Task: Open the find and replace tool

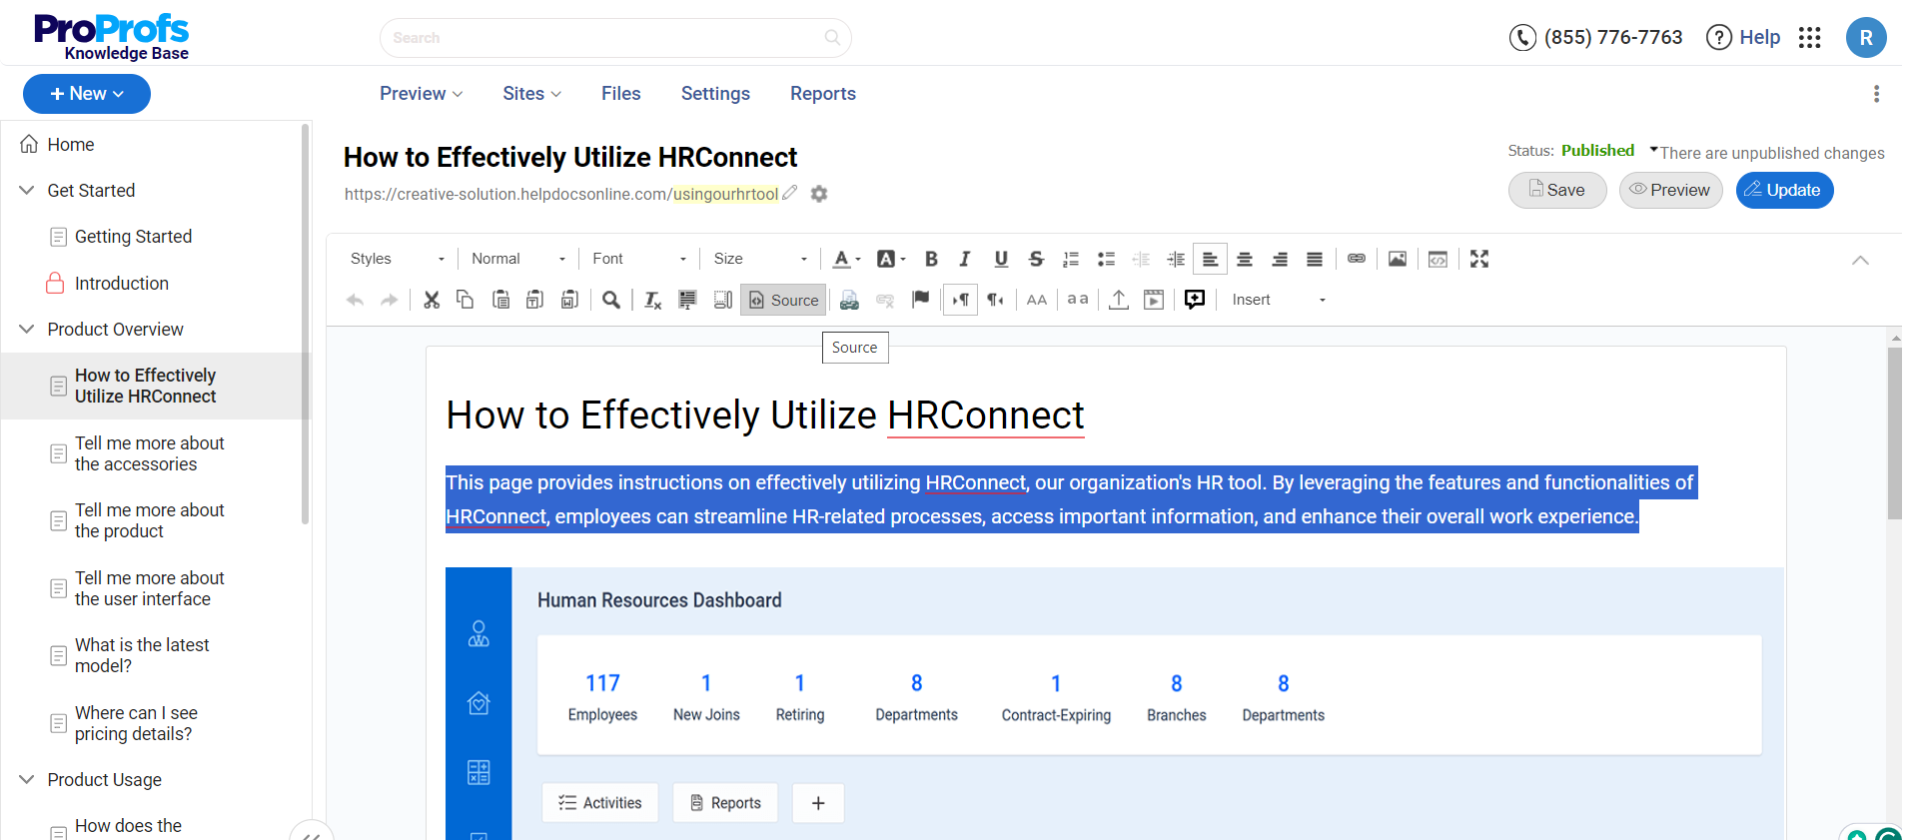Action: [611, 300]
